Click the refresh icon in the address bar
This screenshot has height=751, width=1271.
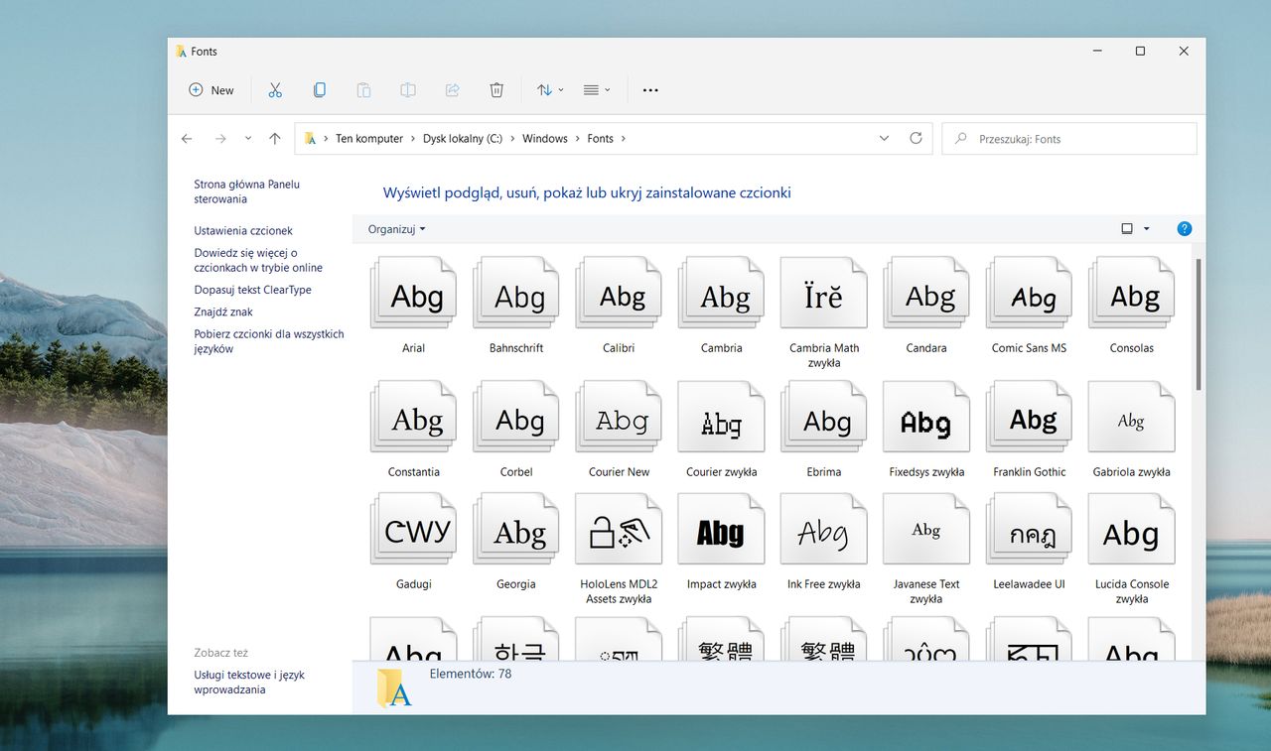[915, 138]
